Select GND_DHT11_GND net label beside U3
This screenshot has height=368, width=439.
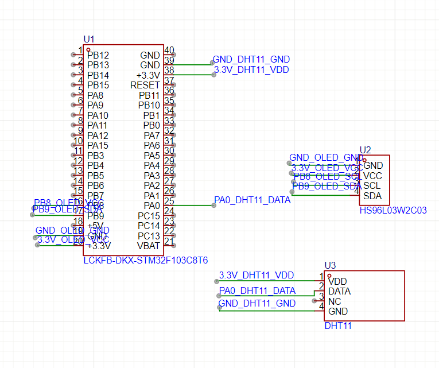tap(257, 303)
